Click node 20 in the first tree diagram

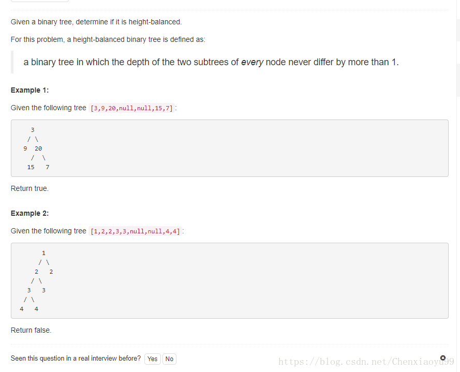tap(38, 148)
